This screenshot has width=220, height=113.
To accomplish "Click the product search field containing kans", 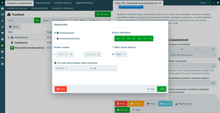I will point(20,20).
